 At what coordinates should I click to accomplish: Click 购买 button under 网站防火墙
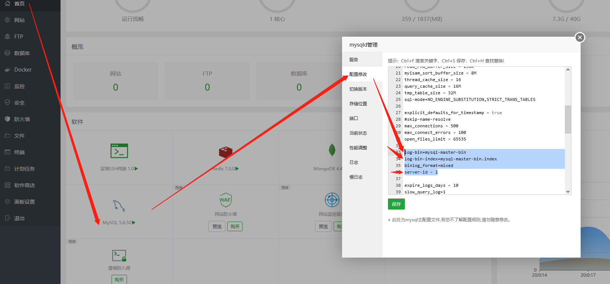[x=235, y=226]
